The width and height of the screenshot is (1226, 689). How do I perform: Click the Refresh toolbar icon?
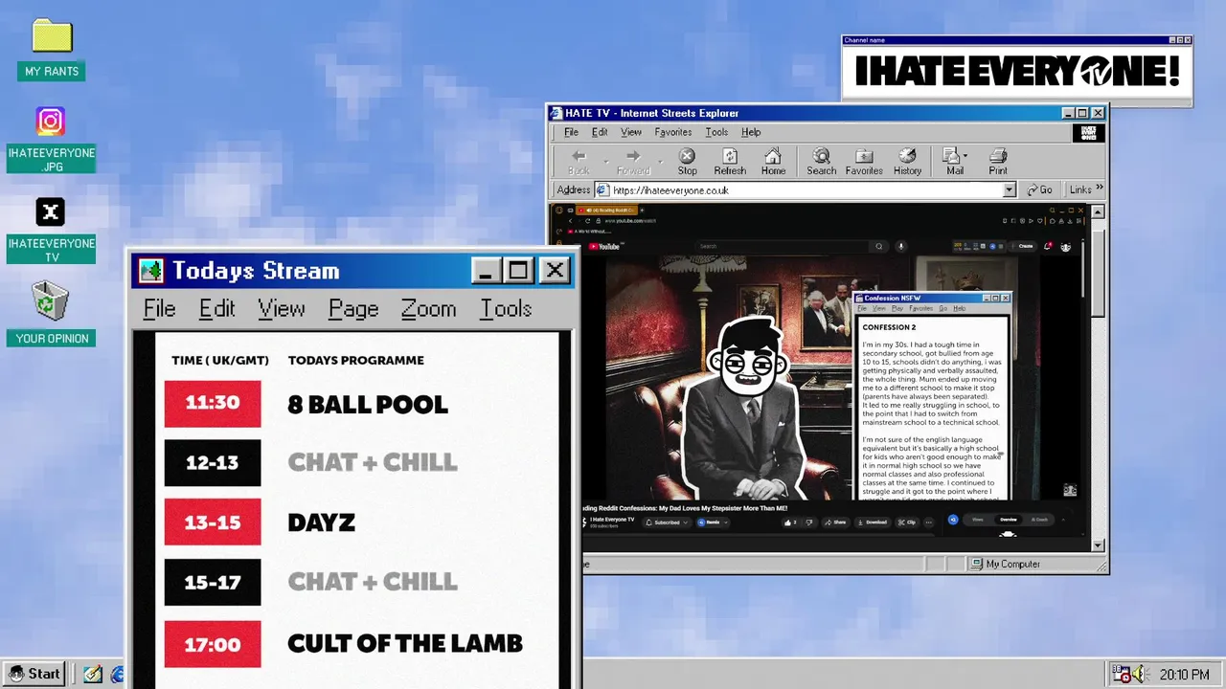(730, 156)
